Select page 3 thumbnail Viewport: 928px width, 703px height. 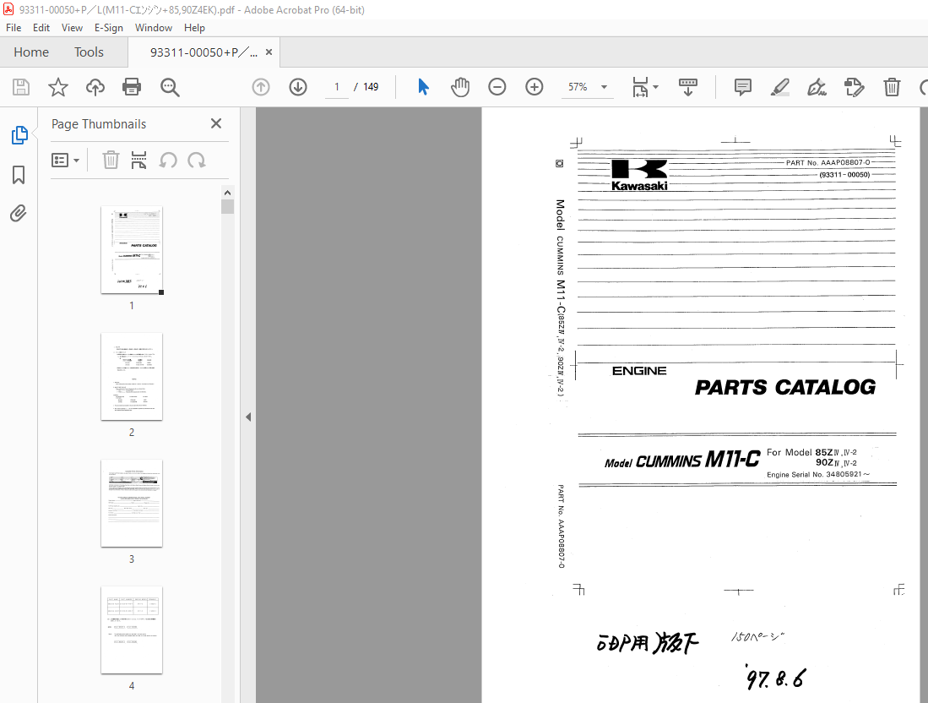coord(132,504)
